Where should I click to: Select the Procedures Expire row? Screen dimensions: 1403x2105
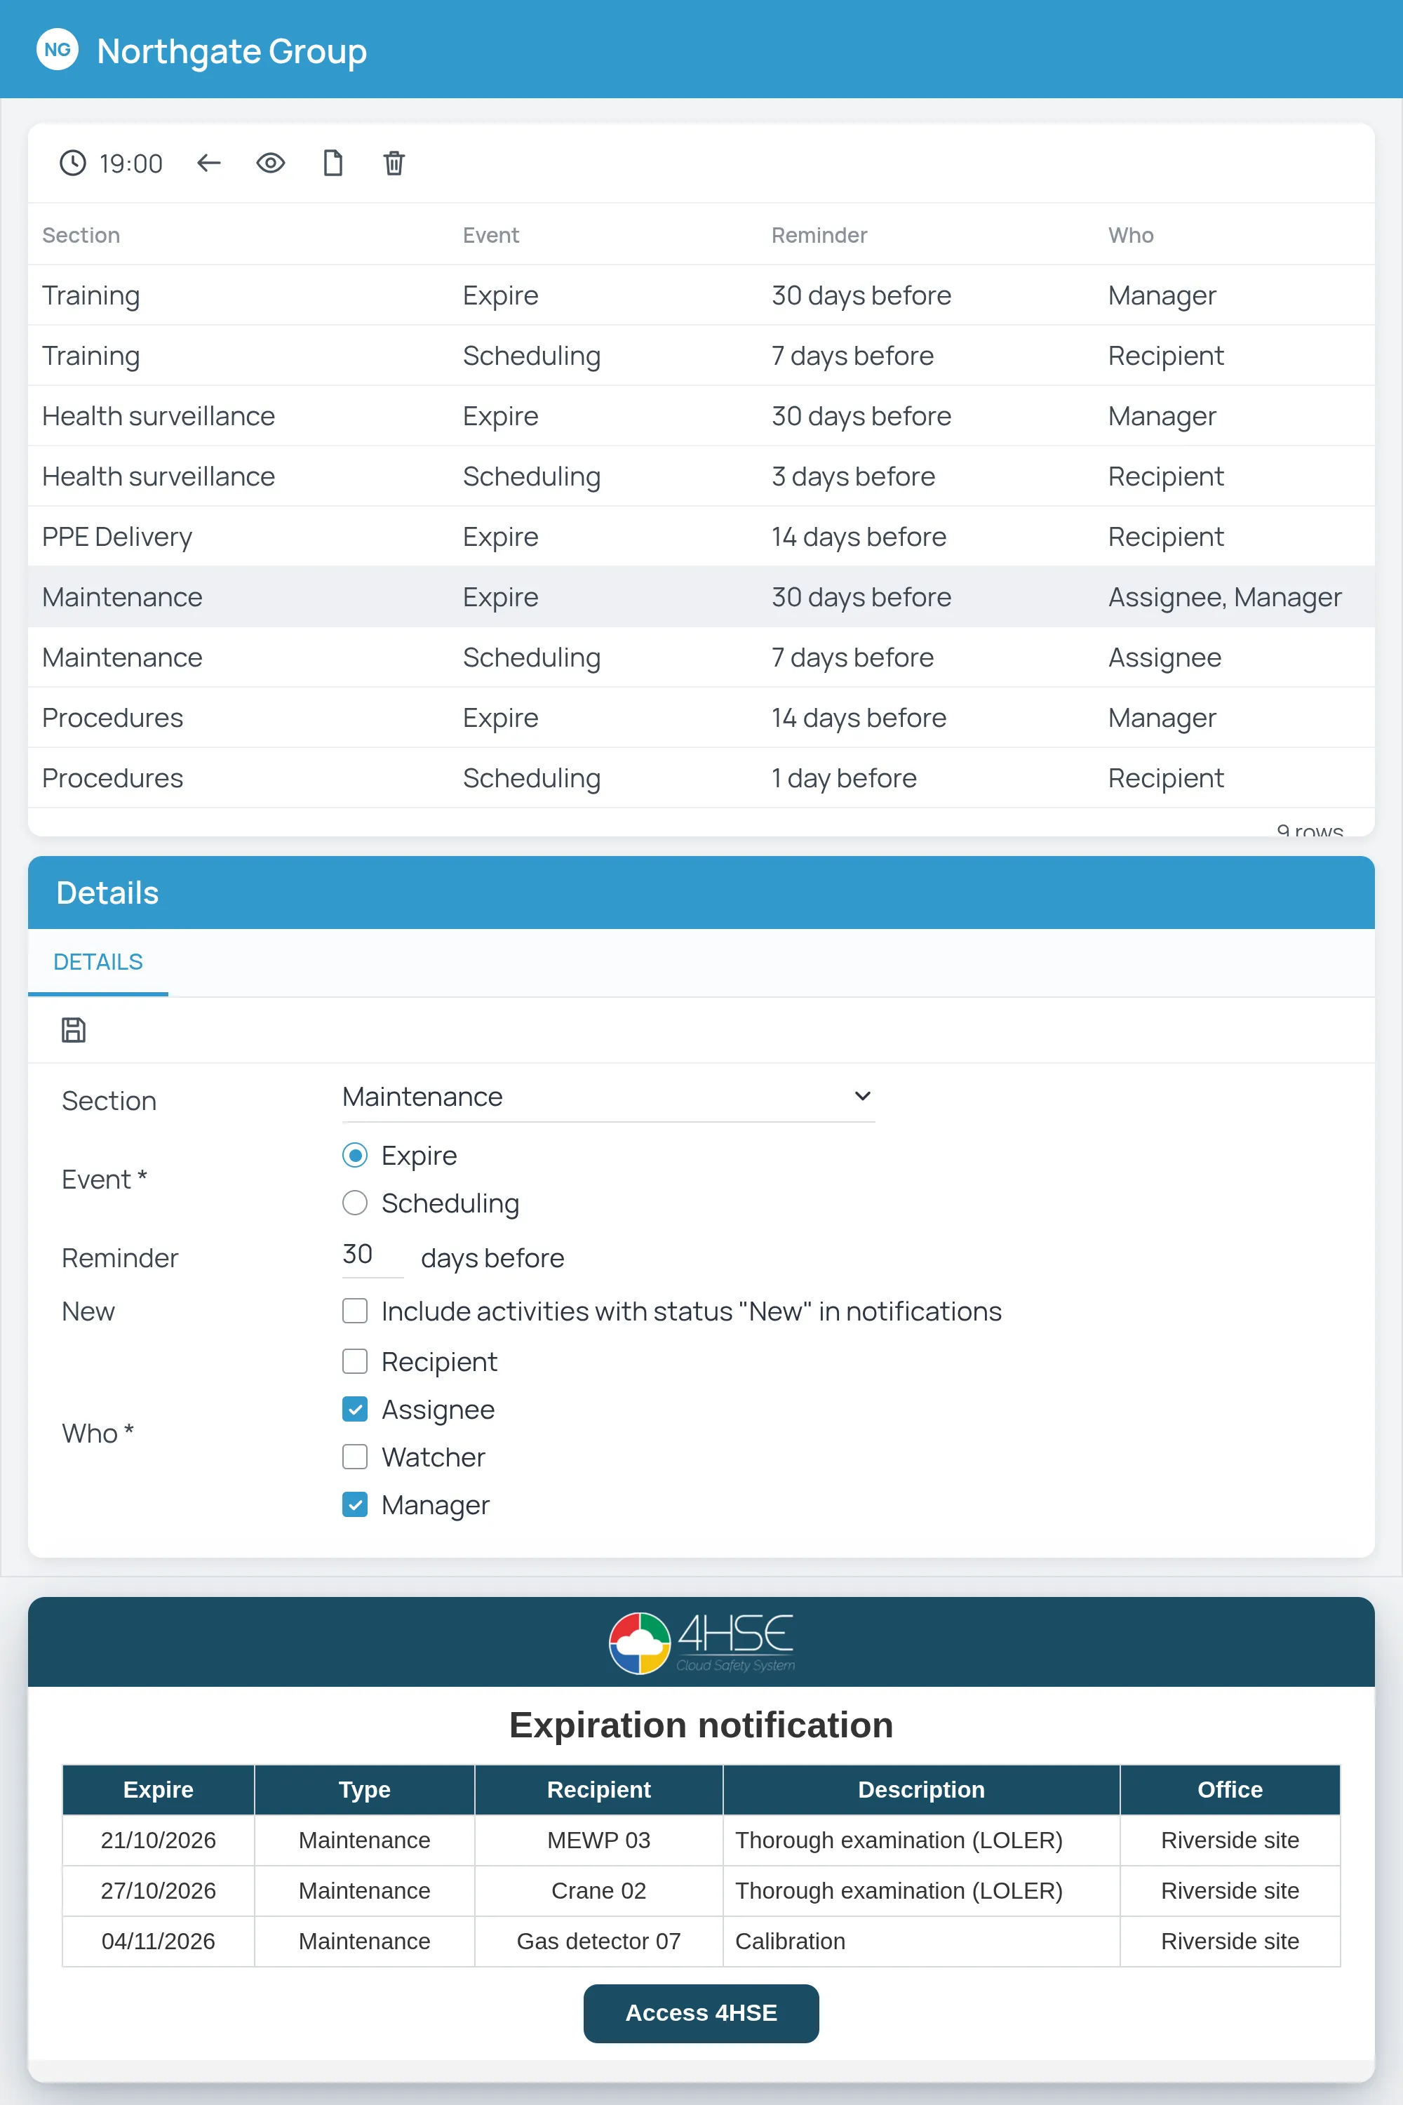coord(701,718)
